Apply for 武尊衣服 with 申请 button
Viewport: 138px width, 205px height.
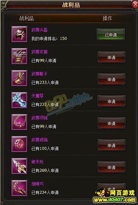coord(111,57)
